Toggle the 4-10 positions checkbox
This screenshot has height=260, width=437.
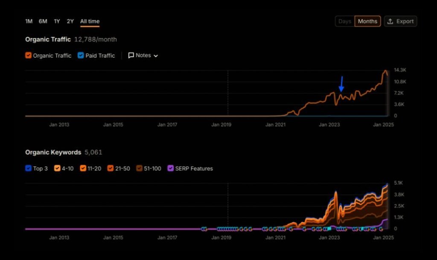[57, 169]
